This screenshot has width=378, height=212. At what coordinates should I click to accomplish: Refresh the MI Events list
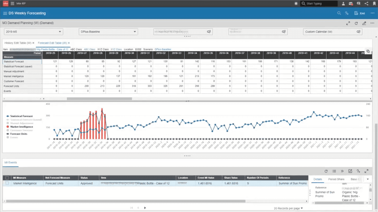(x=326, y=171)
